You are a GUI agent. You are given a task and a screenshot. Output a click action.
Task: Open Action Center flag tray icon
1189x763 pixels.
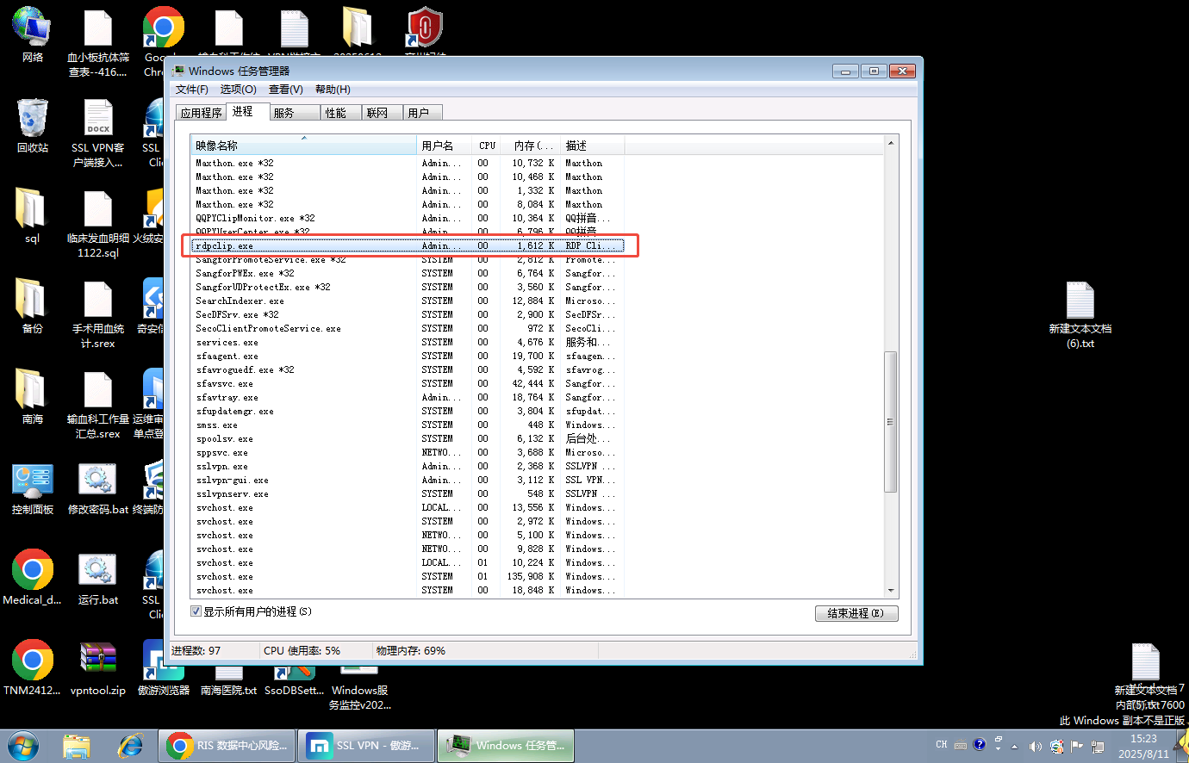point(1076,746)
